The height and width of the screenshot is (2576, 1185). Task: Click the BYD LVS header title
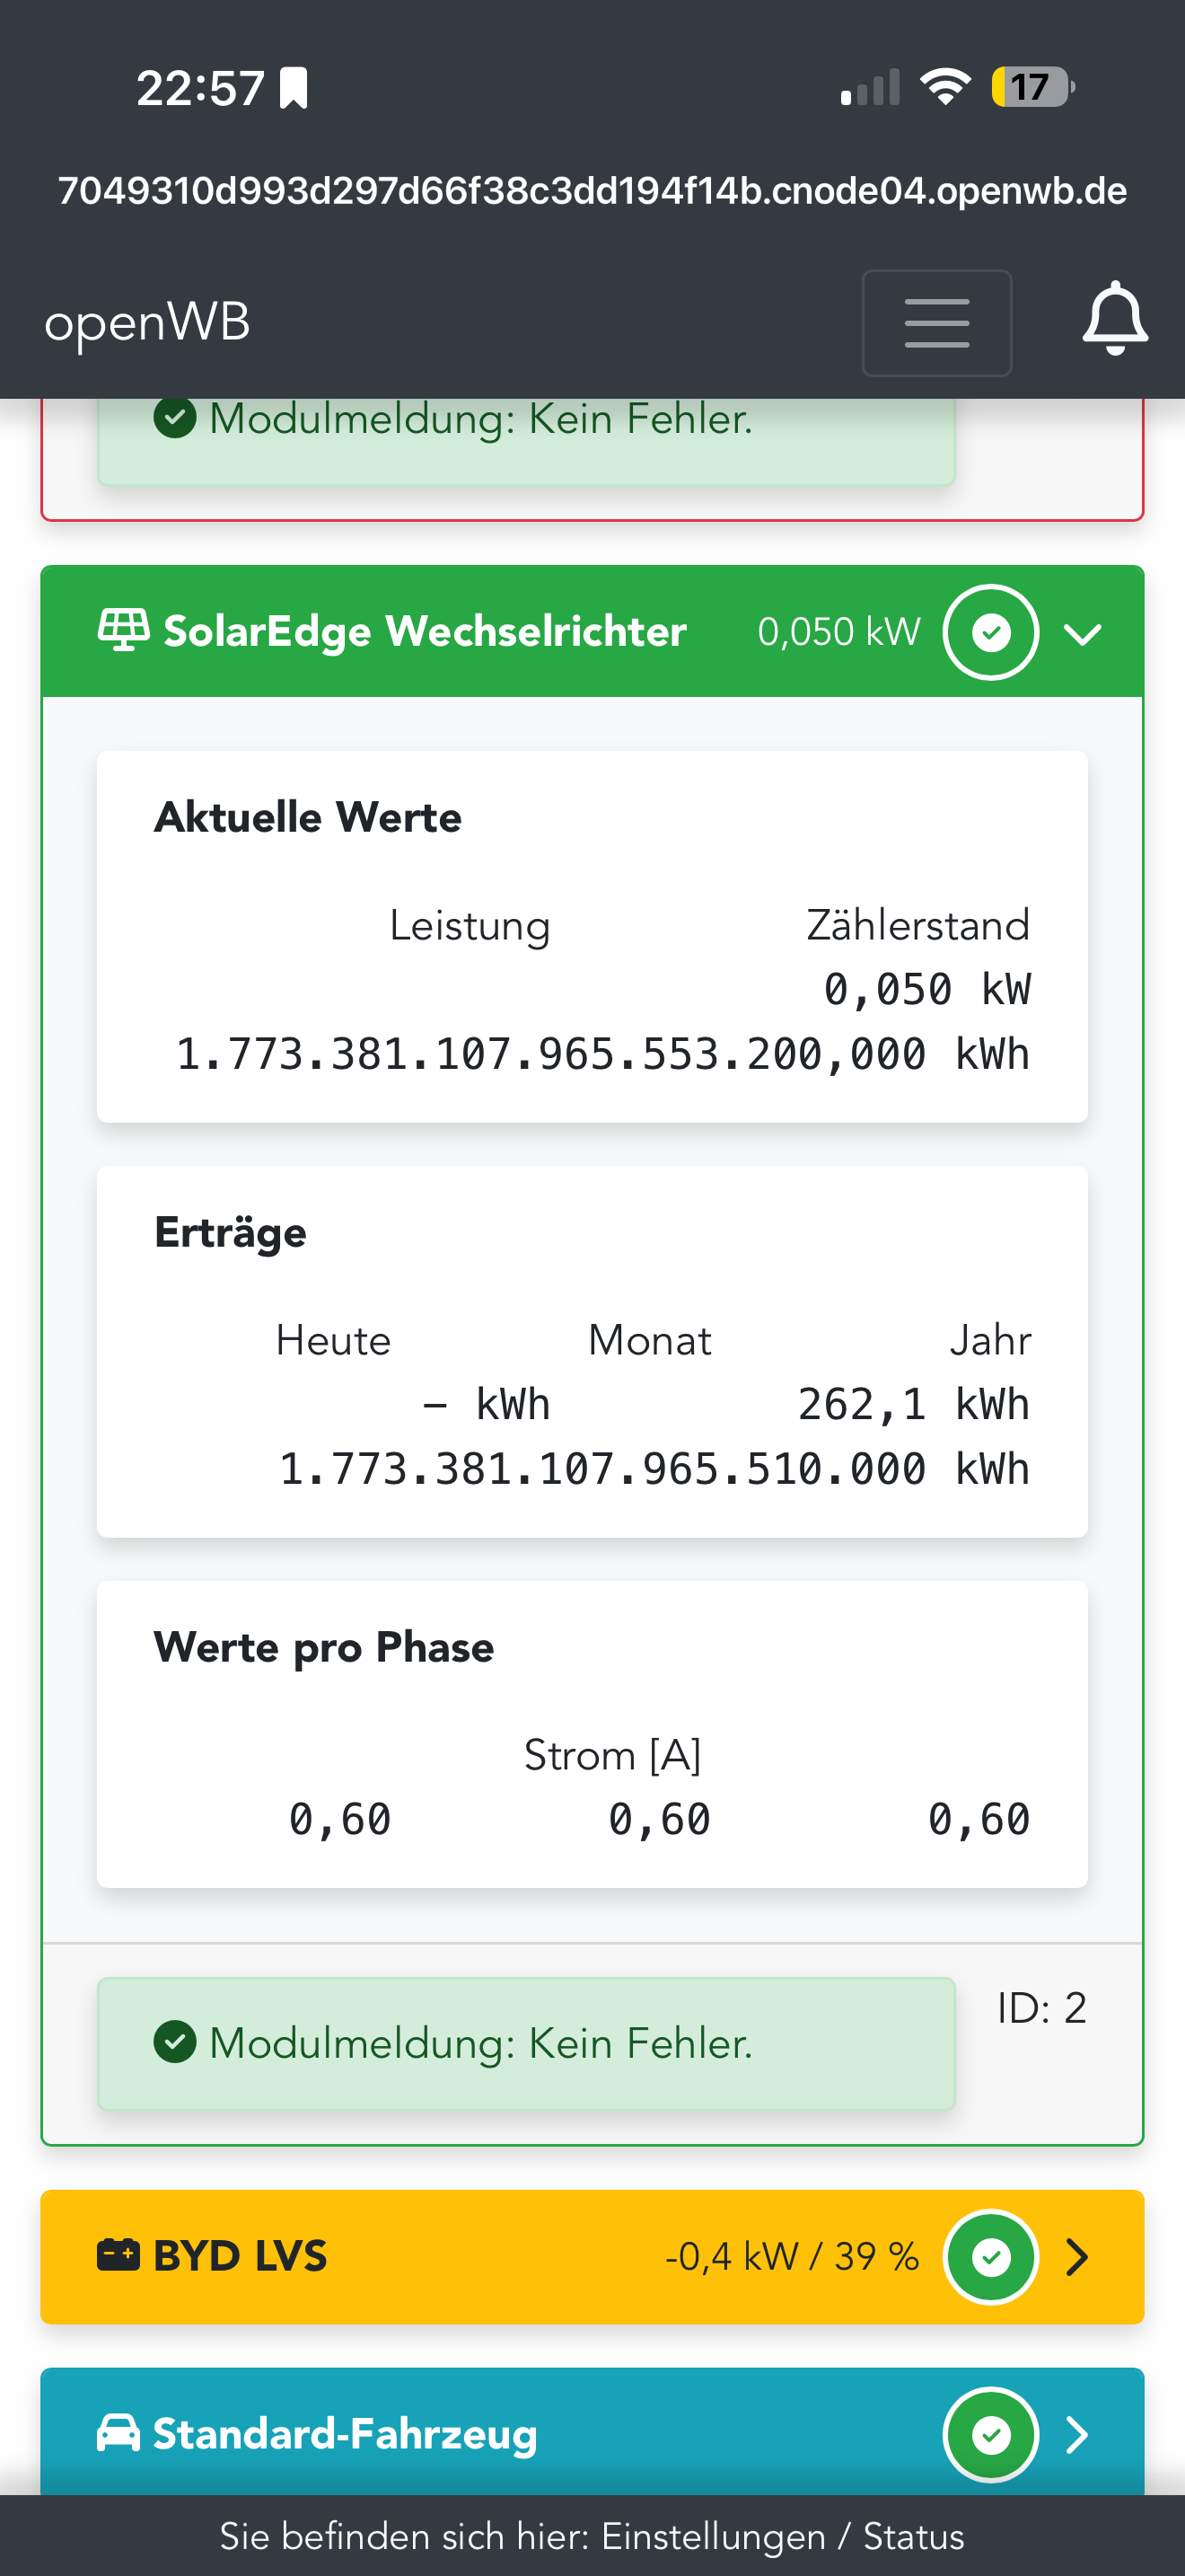pyautogui.click(x=240, y=2256)
